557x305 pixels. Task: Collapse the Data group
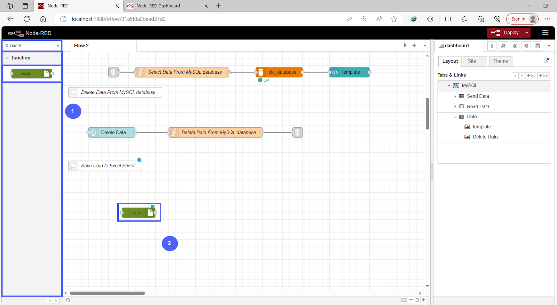click(455, 117)
